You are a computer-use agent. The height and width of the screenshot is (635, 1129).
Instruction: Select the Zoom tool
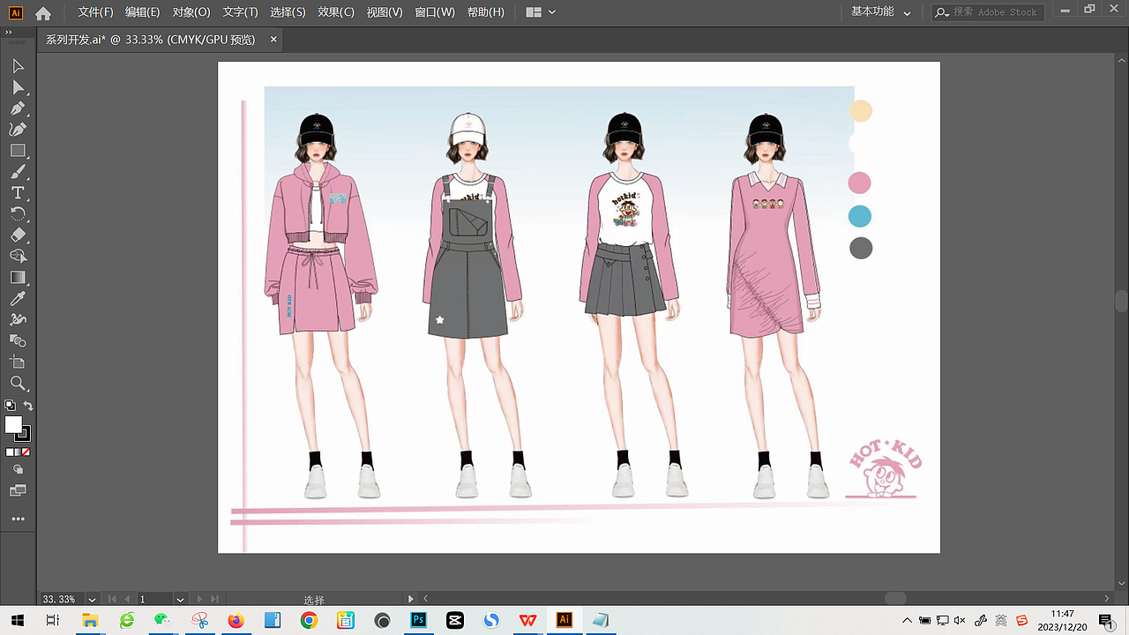pyautogui.click(x=18, y=384)
